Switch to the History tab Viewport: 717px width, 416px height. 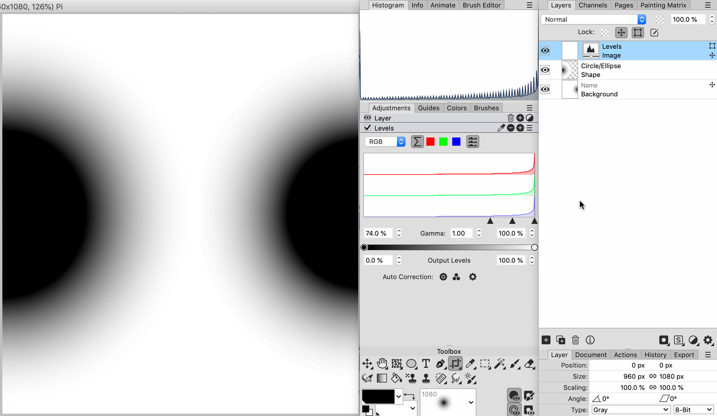[x=655, y=355]
